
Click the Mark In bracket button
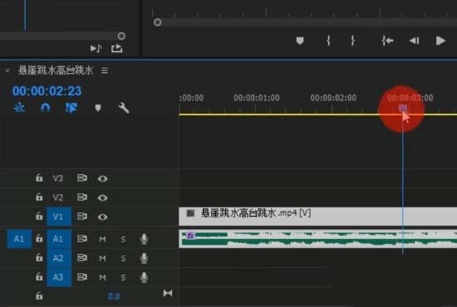[328, 41]
